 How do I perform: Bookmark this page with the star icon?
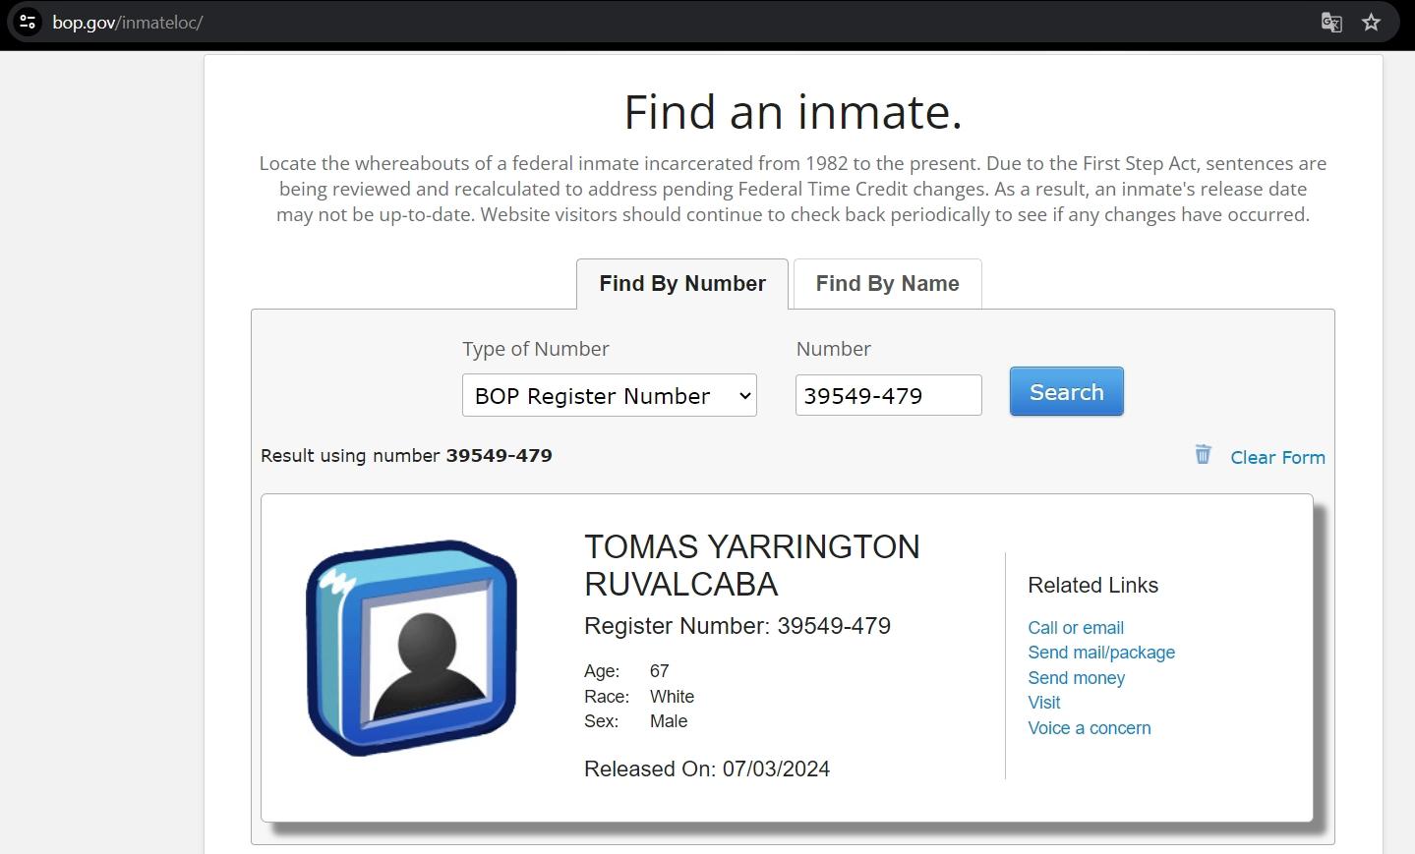pyautogui.click(x=1371, y=23)
